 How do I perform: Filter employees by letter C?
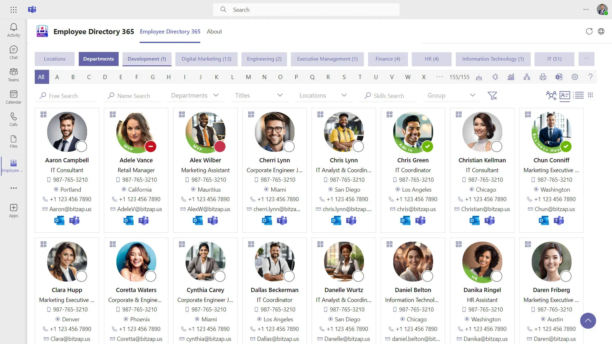click(x=89, y=77)
